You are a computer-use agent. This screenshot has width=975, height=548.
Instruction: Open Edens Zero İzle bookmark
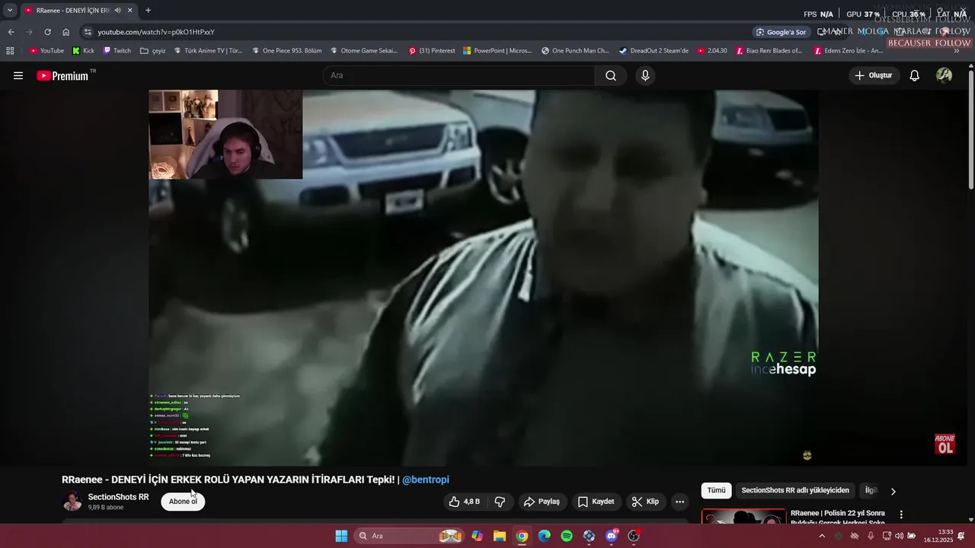click(x=848, y=51)
